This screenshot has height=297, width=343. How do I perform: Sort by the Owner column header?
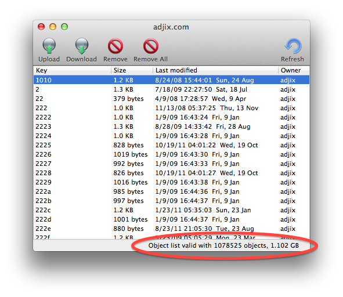(x=294, y=70)
